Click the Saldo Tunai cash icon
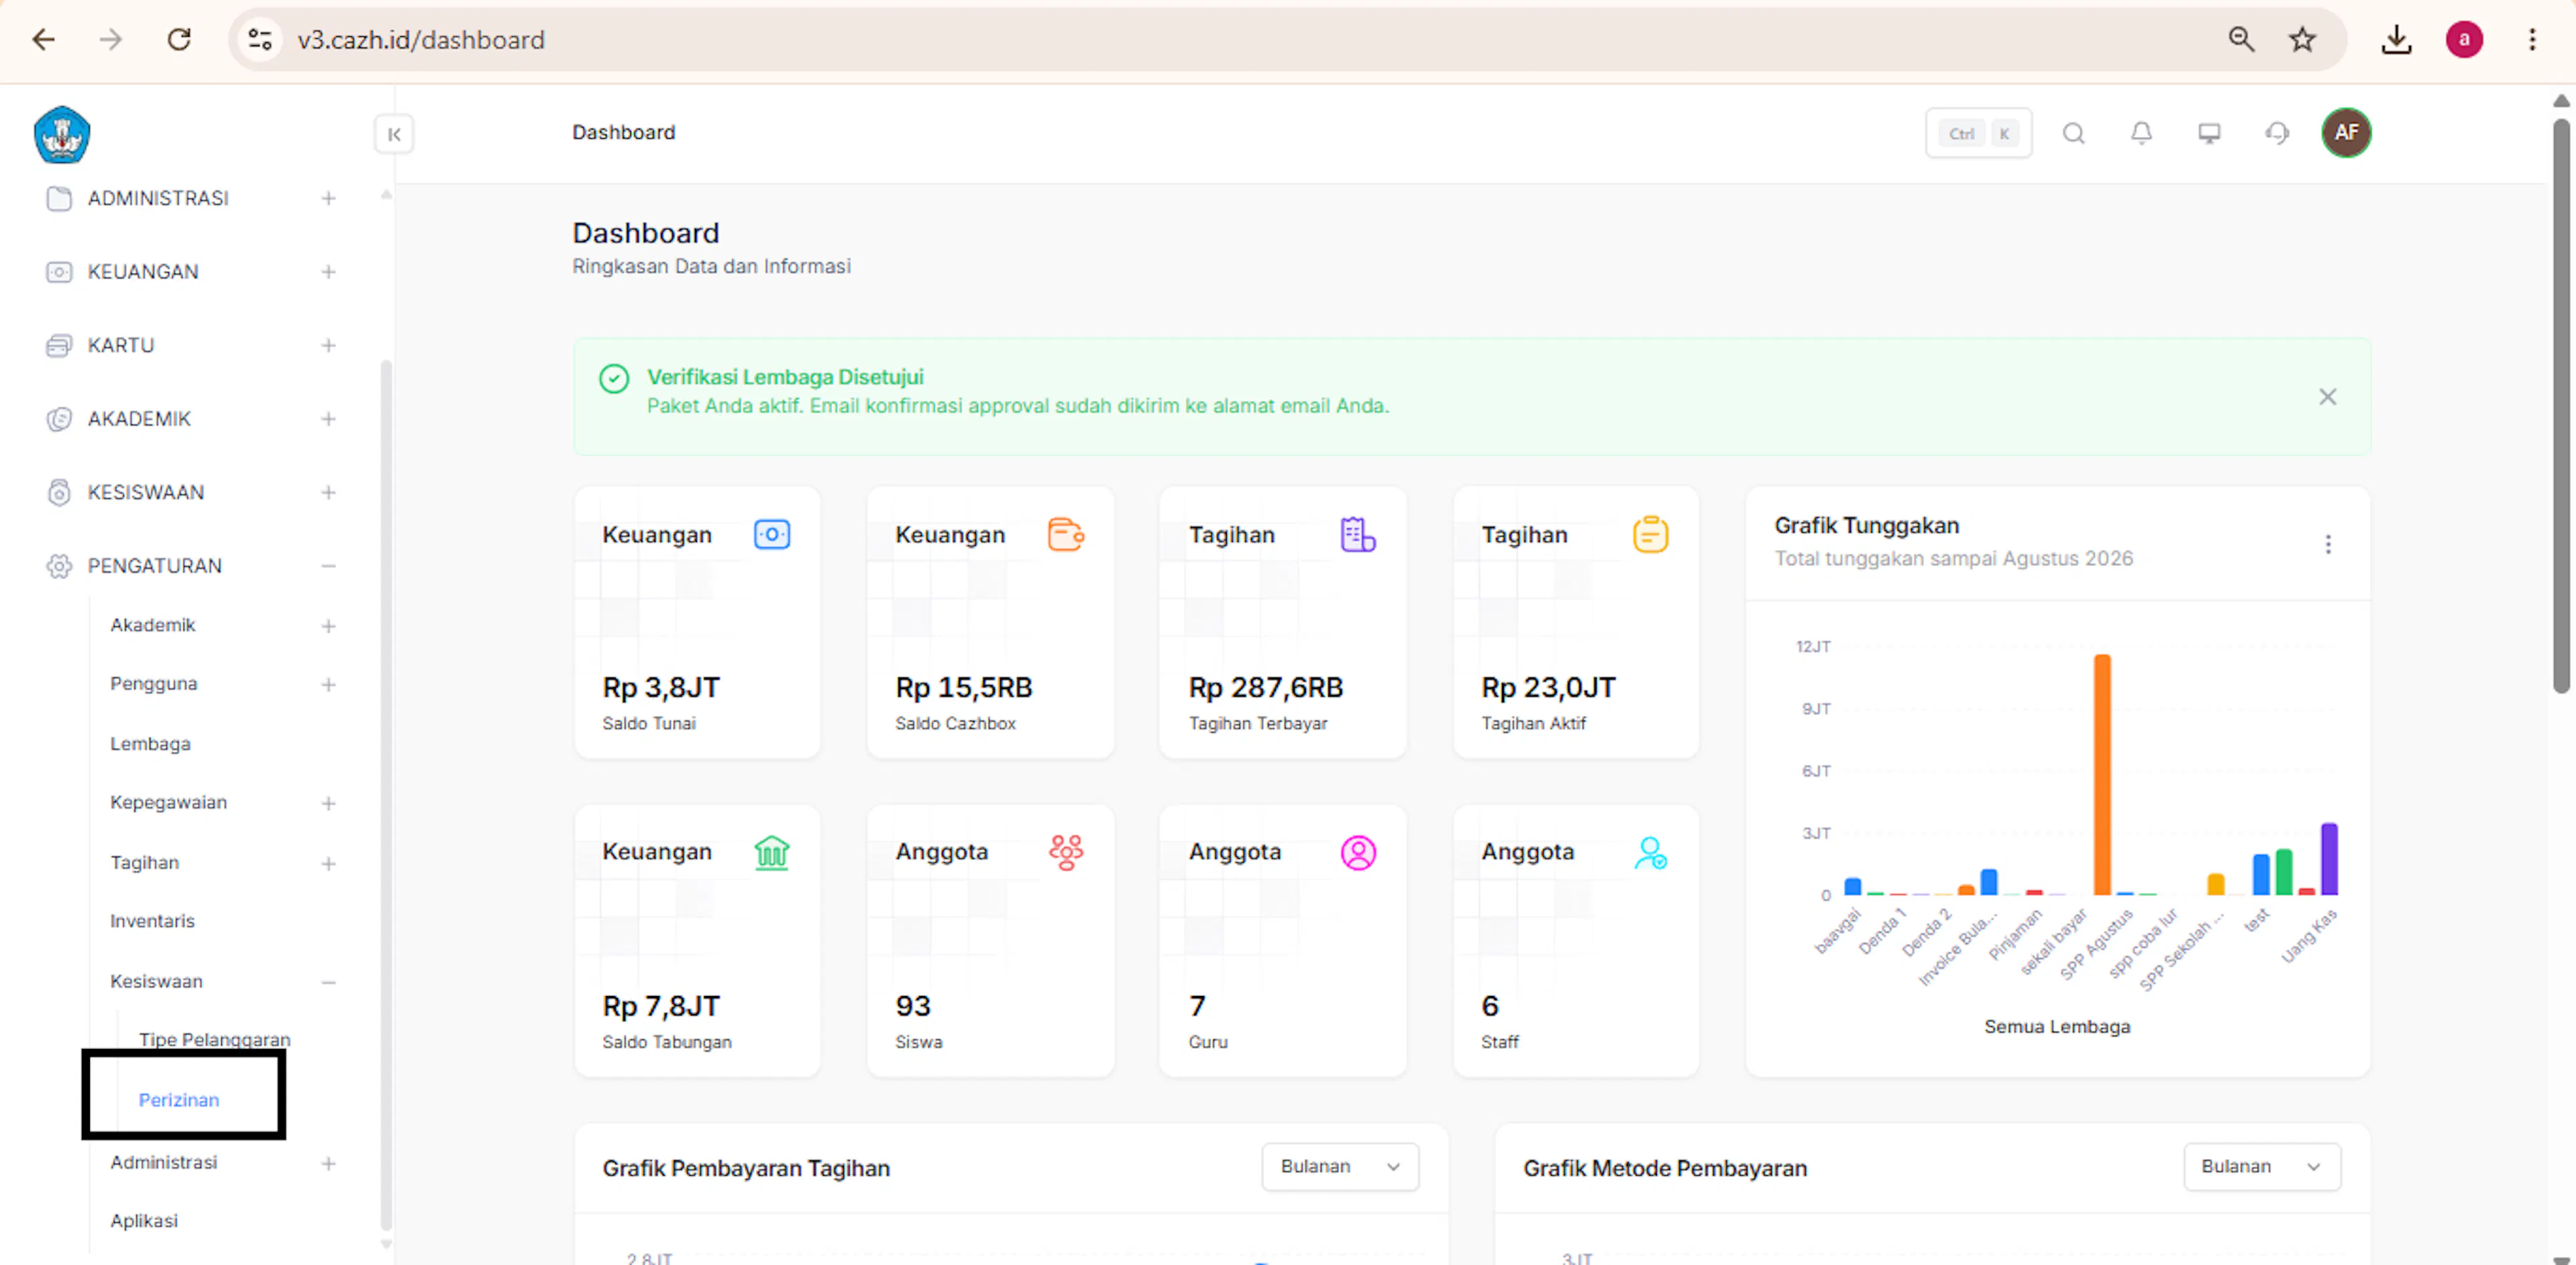 tap(772, 535)
